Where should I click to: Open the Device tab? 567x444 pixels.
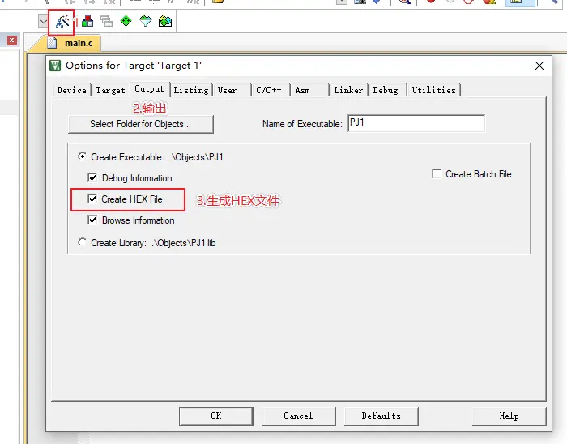[x=71, y=90]
